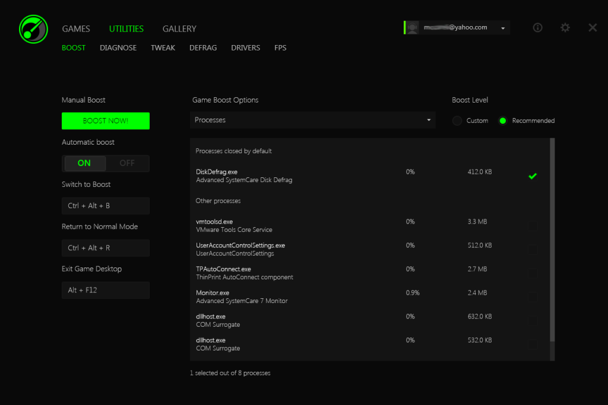Check the UserAccountControlSettings.exe checkbox
This screenshot has height=405, width=608.
pyautogui.click(x=533, y=250)
